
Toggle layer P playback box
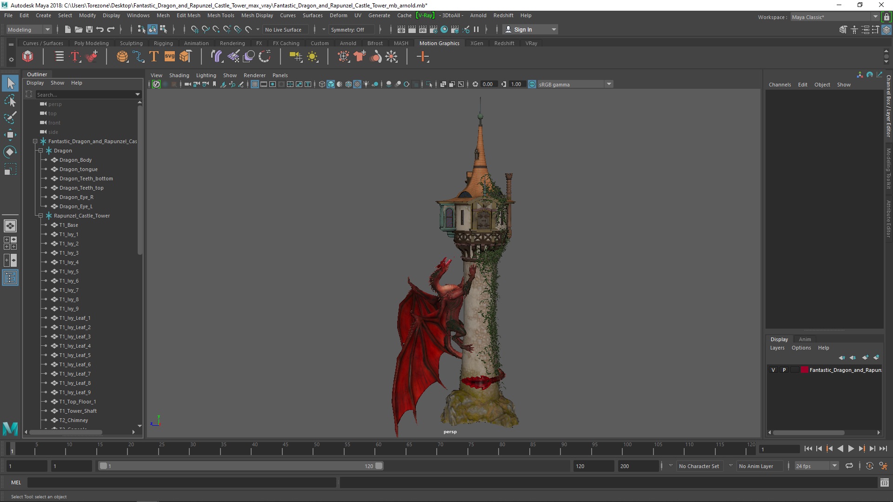pyautogui.click(x=784, y=370)
